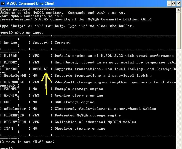Screen dimensions: 182x149
Task: Click the scrollbar up arrow
Action: 179,10
